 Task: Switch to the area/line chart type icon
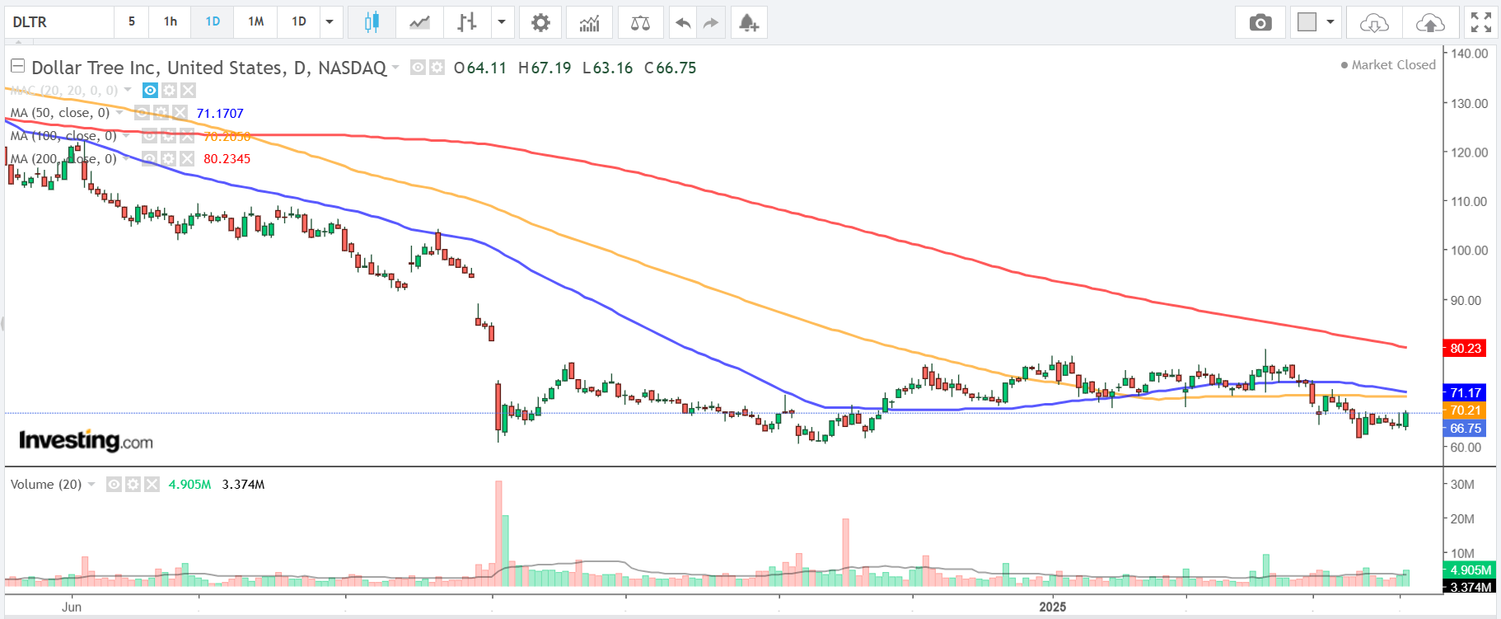[x=419, y=22]
